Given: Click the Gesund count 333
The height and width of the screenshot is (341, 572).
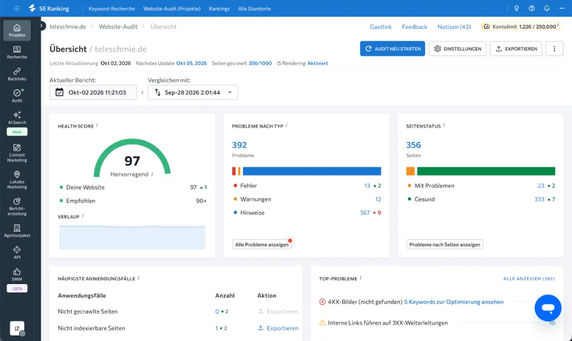Looking at the screenshot, I should point(539,199).
